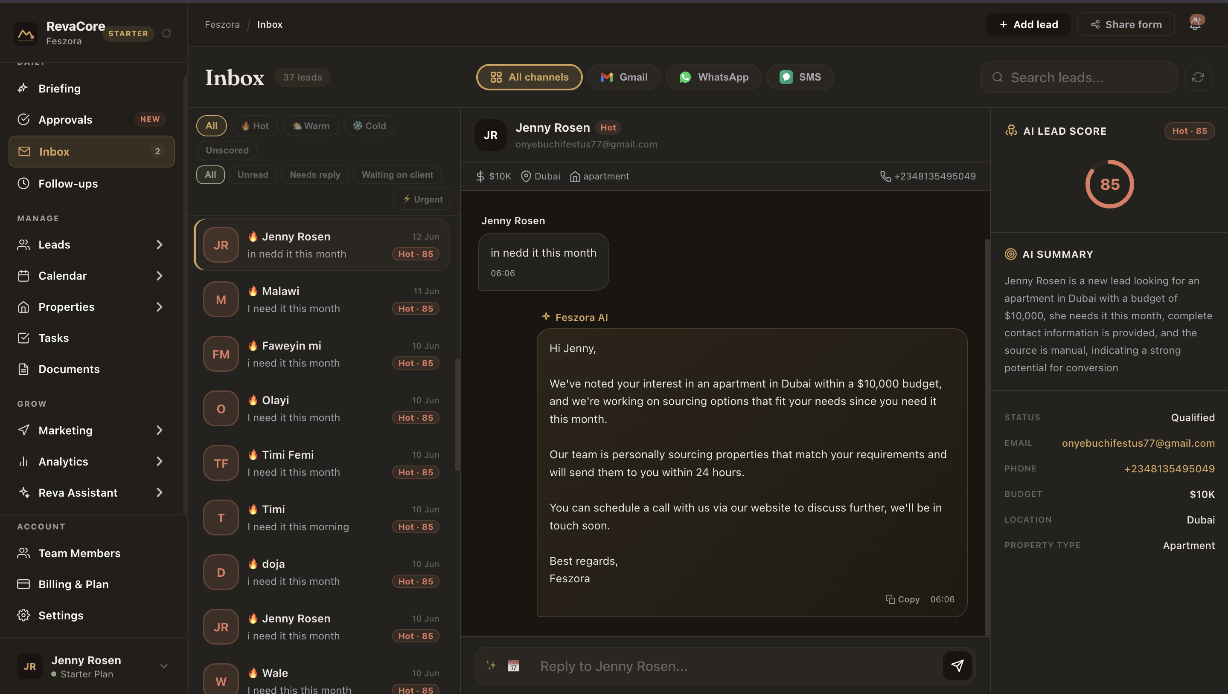Switch to the SMS channel tab

point(800,77)
